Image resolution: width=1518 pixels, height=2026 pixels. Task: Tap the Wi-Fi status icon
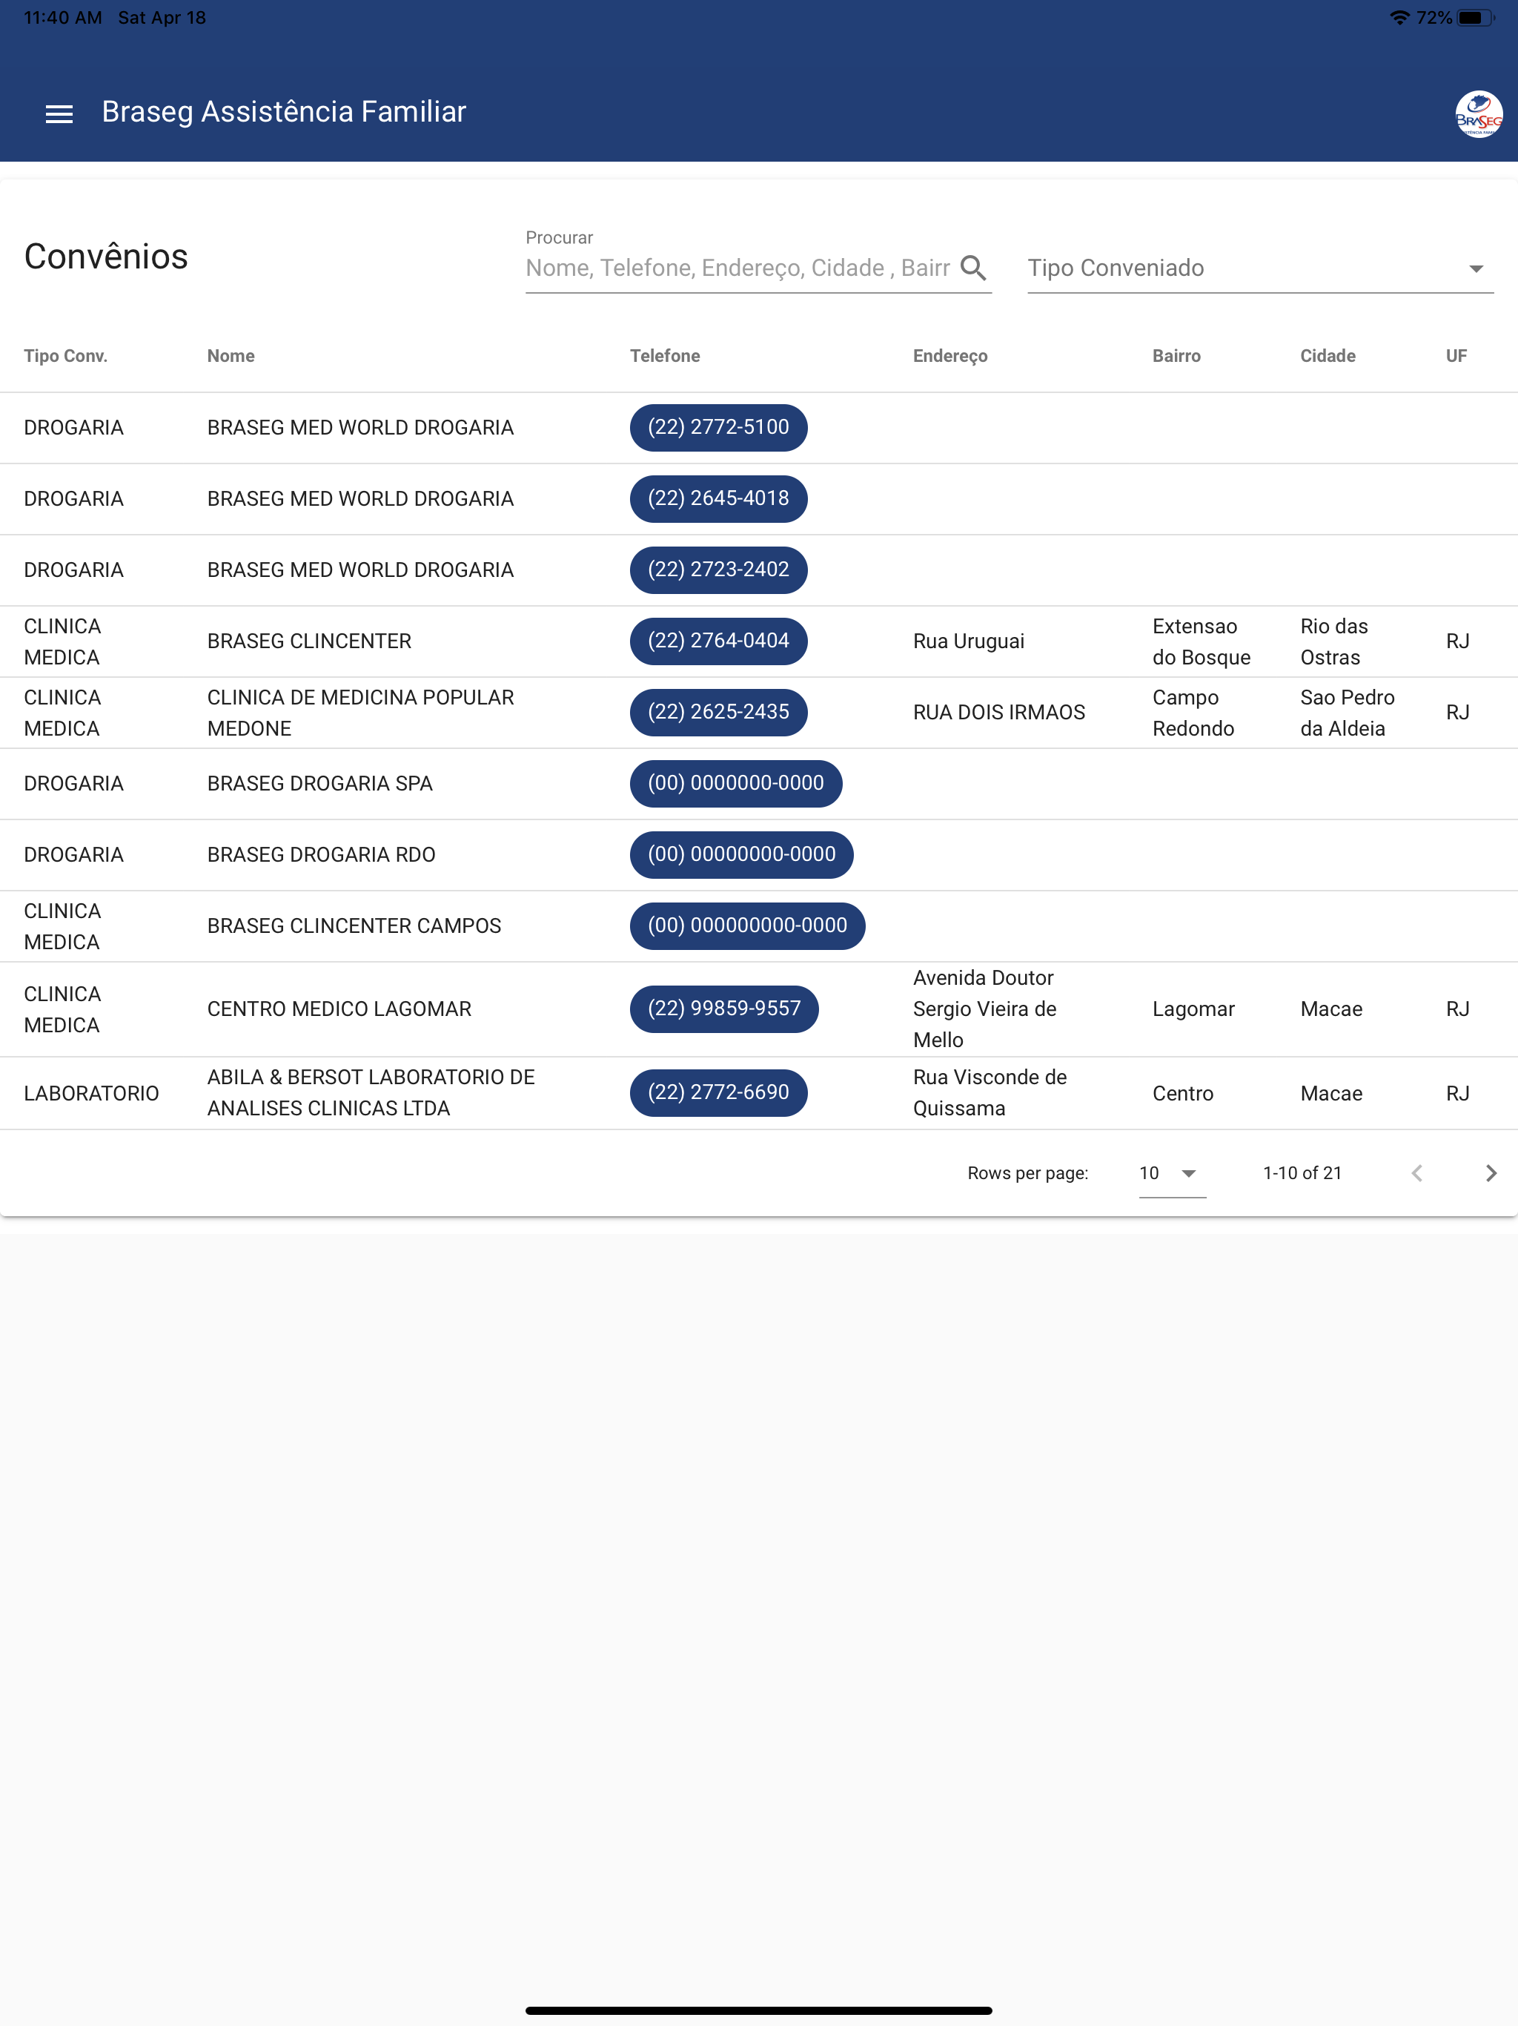coord(1399,17)
